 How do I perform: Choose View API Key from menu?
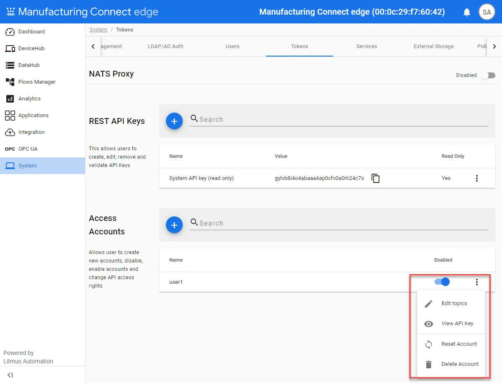point(451,324)
